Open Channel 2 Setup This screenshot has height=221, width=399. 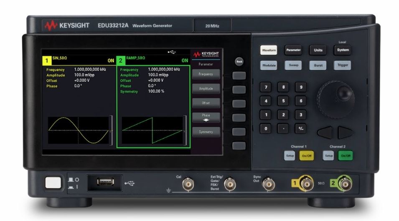(328, 156)
